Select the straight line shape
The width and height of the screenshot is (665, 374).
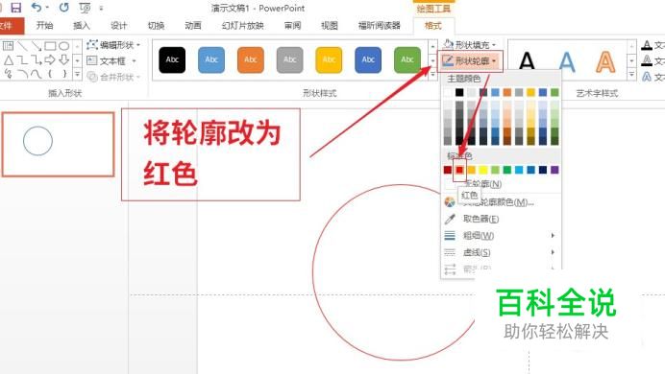point(23,46)
